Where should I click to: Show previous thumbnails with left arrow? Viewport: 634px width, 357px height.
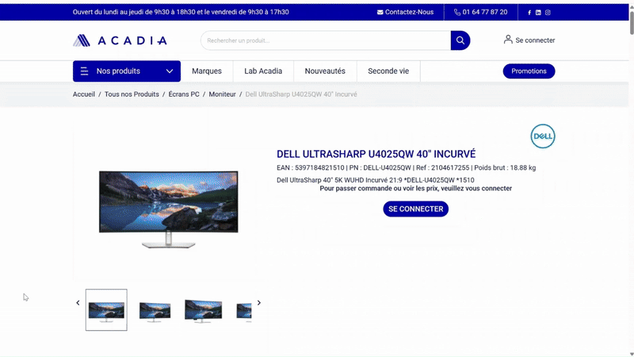[x=78, y=303]
